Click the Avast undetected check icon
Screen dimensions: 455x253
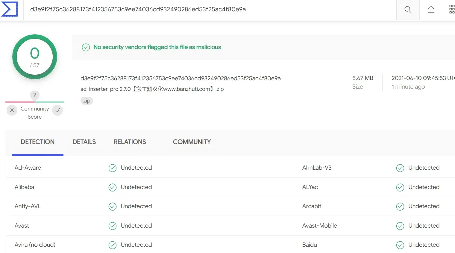(x=113, y=226)
